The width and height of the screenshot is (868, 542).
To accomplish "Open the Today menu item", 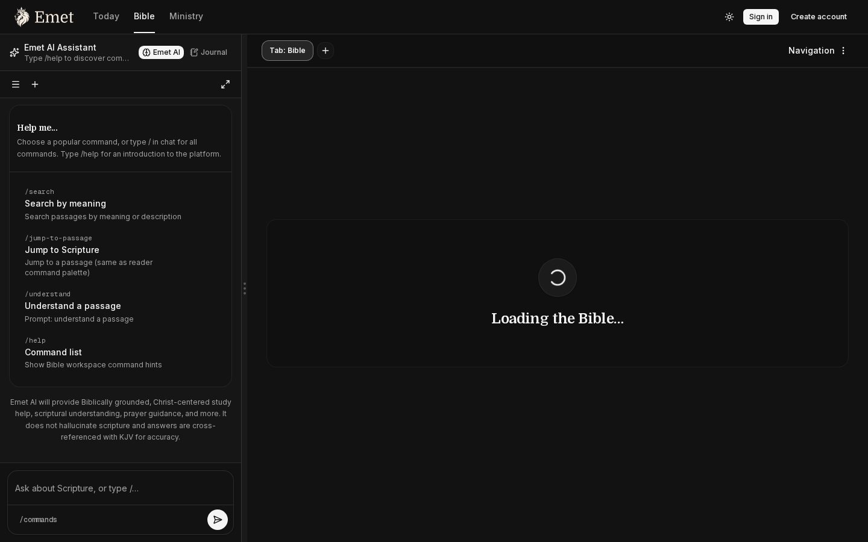I will (106, 16).
